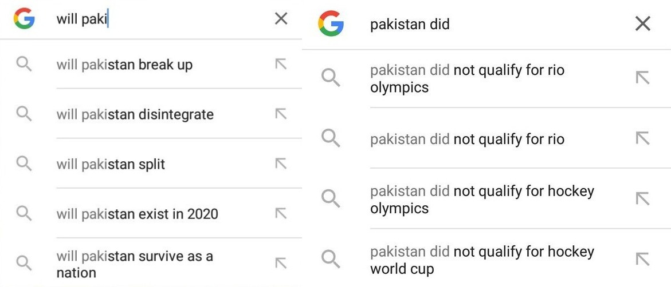This screenshot has height=287, width=671.
Task: Select suggestion 'will pakistan disintegrate'
Action: 151,114
